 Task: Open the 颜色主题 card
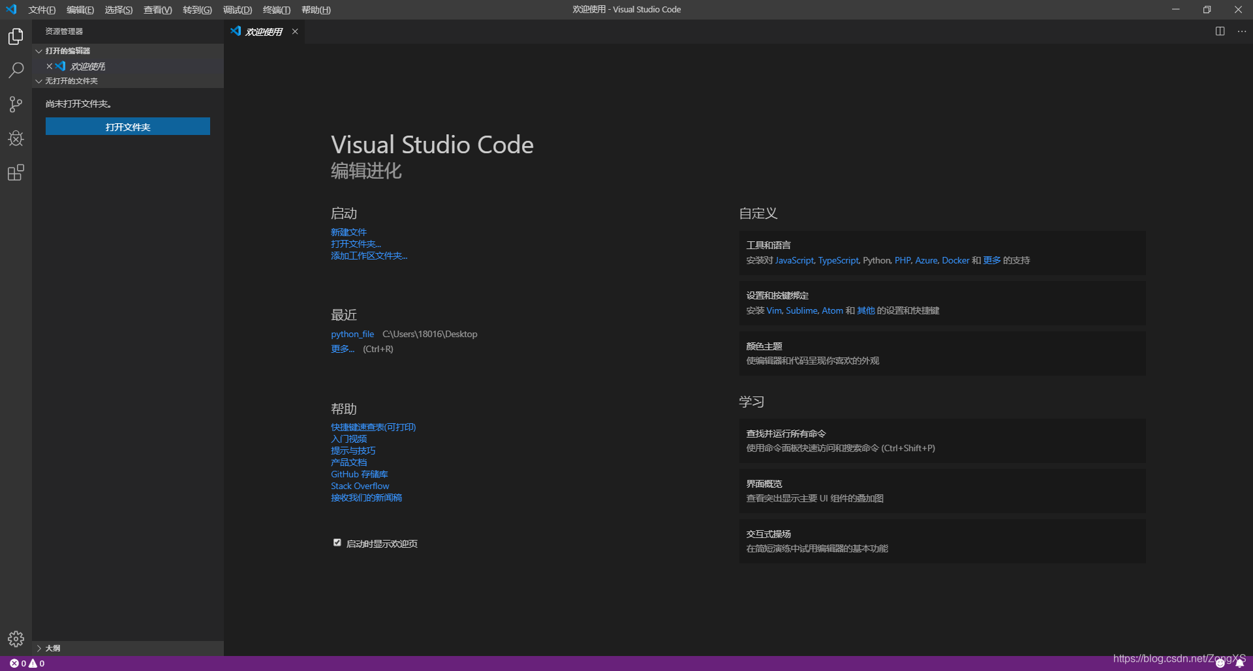(x=942, y=353)
